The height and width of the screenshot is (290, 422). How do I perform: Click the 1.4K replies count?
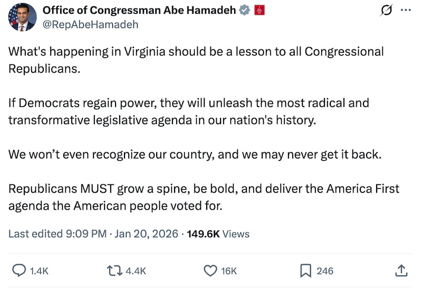pyautogui.click(x=39, y=271)
